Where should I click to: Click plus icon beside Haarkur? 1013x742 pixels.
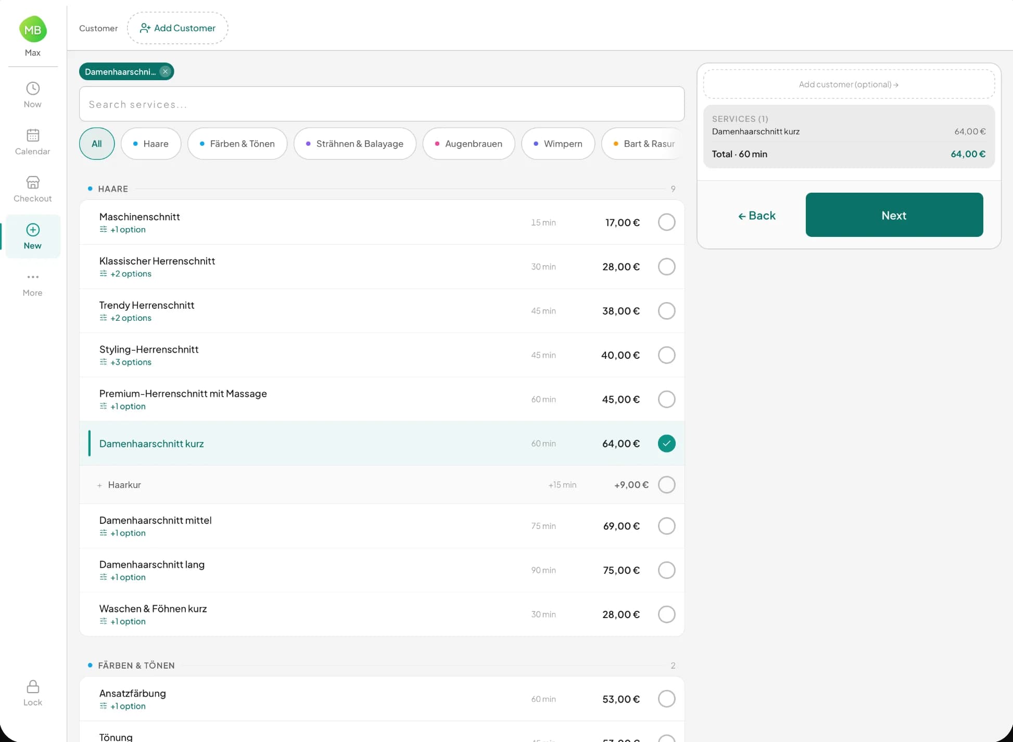[x=99, y=485]
